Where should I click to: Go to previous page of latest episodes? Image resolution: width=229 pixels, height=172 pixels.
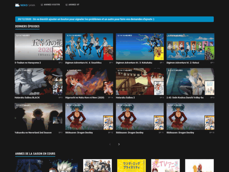click(110, 144)
